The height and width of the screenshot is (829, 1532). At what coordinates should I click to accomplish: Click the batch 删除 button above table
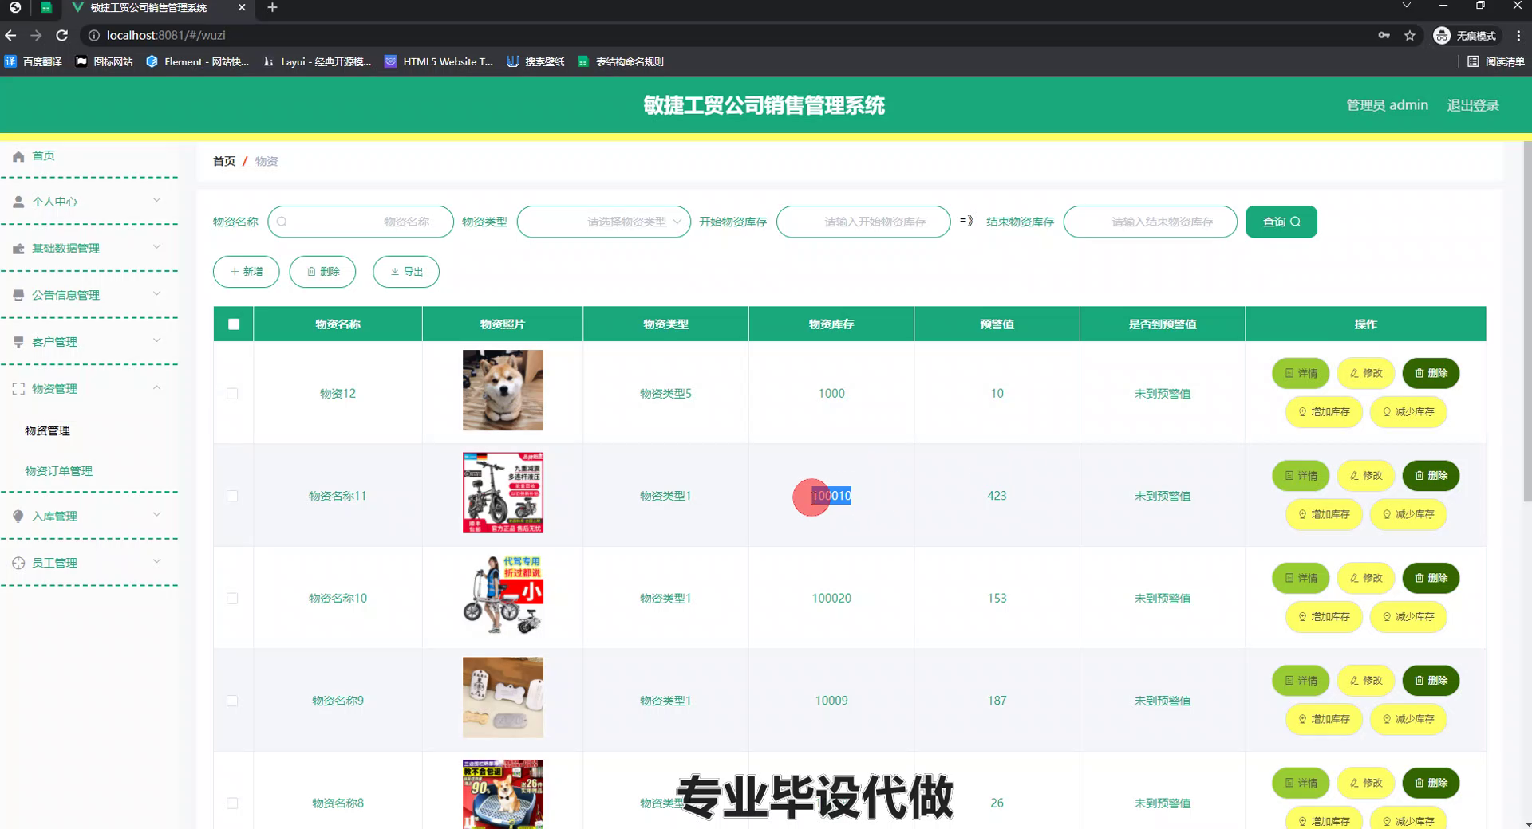[x=322, y=272]
